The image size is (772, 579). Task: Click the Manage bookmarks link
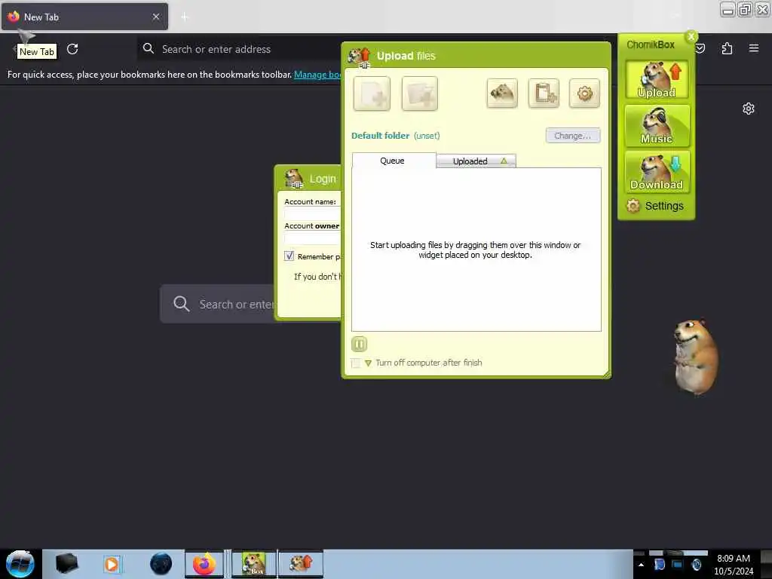click(317, 75)
